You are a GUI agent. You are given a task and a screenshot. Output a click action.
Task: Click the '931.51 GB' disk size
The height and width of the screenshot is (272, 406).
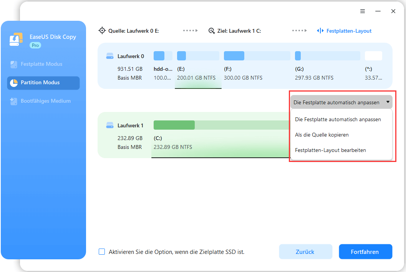130,69
